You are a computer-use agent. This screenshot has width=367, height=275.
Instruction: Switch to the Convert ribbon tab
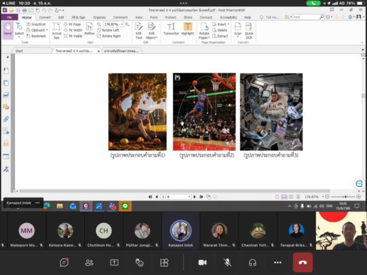point(45,17)
